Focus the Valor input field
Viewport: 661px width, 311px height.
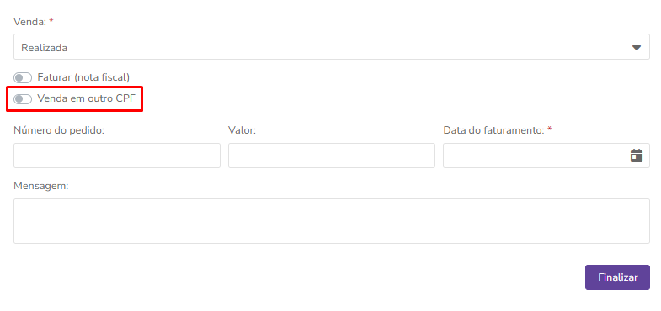coord(332,155)
